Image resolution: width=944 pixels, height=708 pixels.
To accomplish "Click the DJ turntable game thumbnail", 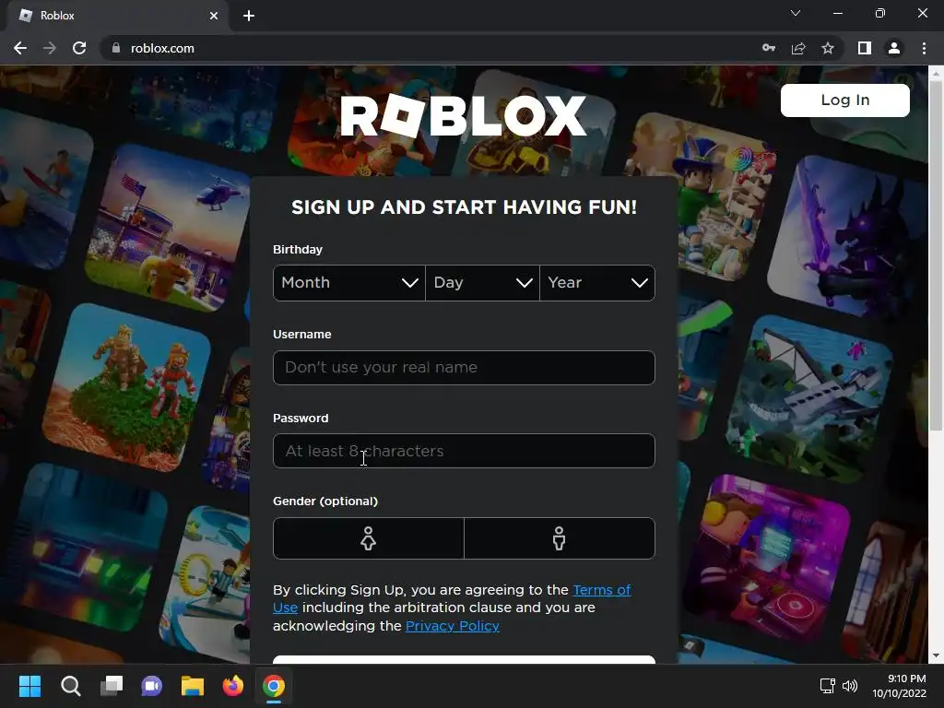I will point(768,560).
